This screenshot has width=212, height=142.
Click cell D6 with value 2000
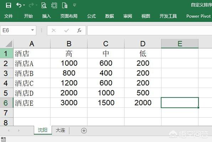coord(143,103)
